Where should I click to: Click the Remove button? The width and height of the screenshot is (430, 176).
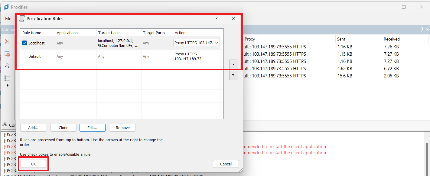click(123, 128)
